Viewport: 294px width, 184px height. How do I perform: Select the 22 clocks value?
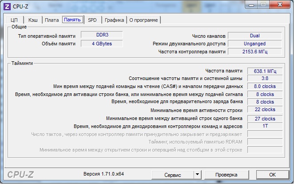click(x=265, y=109)
